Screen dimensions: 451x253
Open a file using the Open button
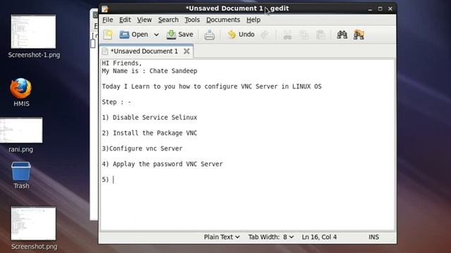pyautogui.click(x=134, y=34)
